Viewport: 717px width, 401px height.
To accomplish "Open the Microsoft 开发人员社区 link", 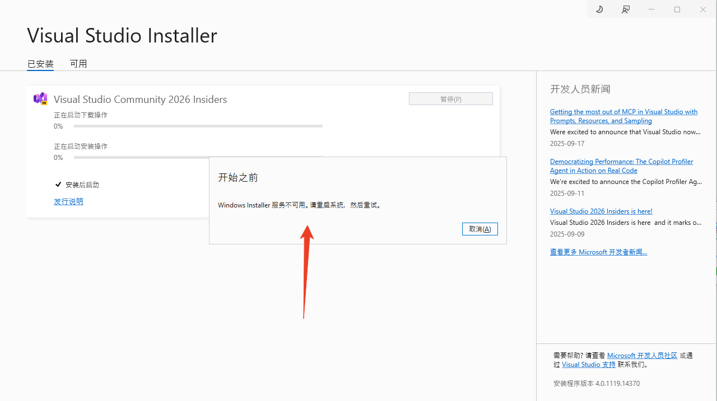I will point(642,356).
